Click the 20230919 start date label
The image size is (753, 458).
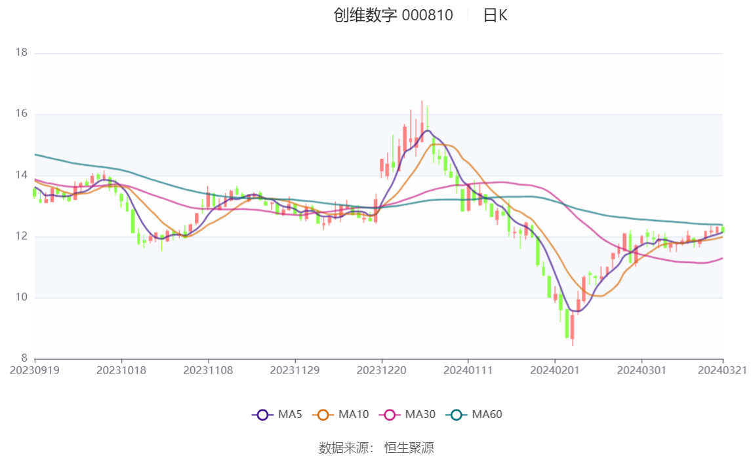(x=35, y=370)
